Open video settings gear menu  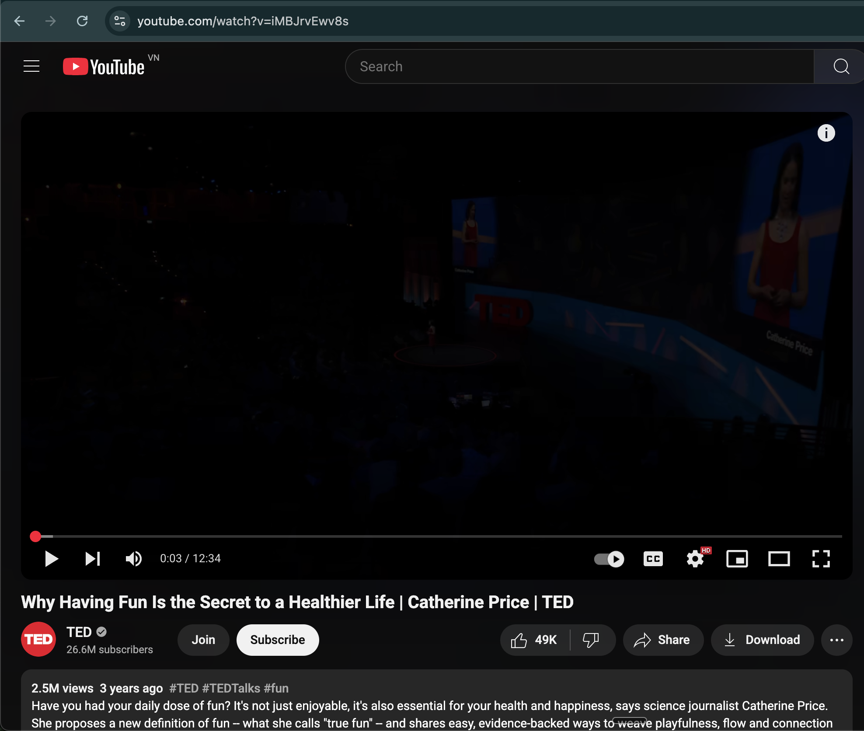pyautogui.click(x=695, y=559)
